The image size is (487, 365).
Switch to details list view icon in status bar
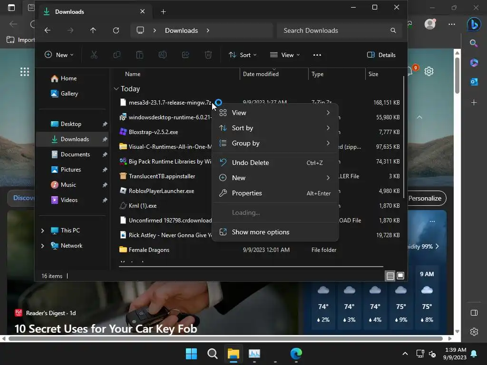tap(390, 276)
